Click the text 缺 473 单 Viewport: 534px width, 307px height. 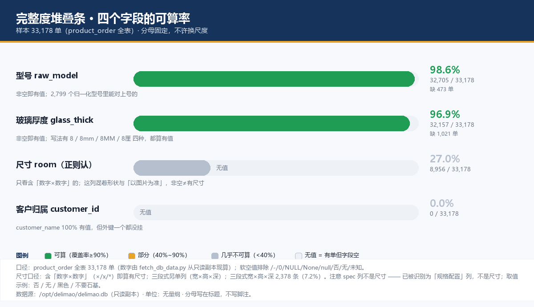point(442,89)
